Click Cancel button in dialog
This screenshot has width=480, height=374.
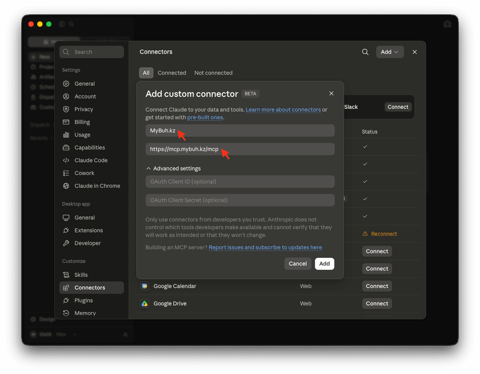[x=298, y=264]
